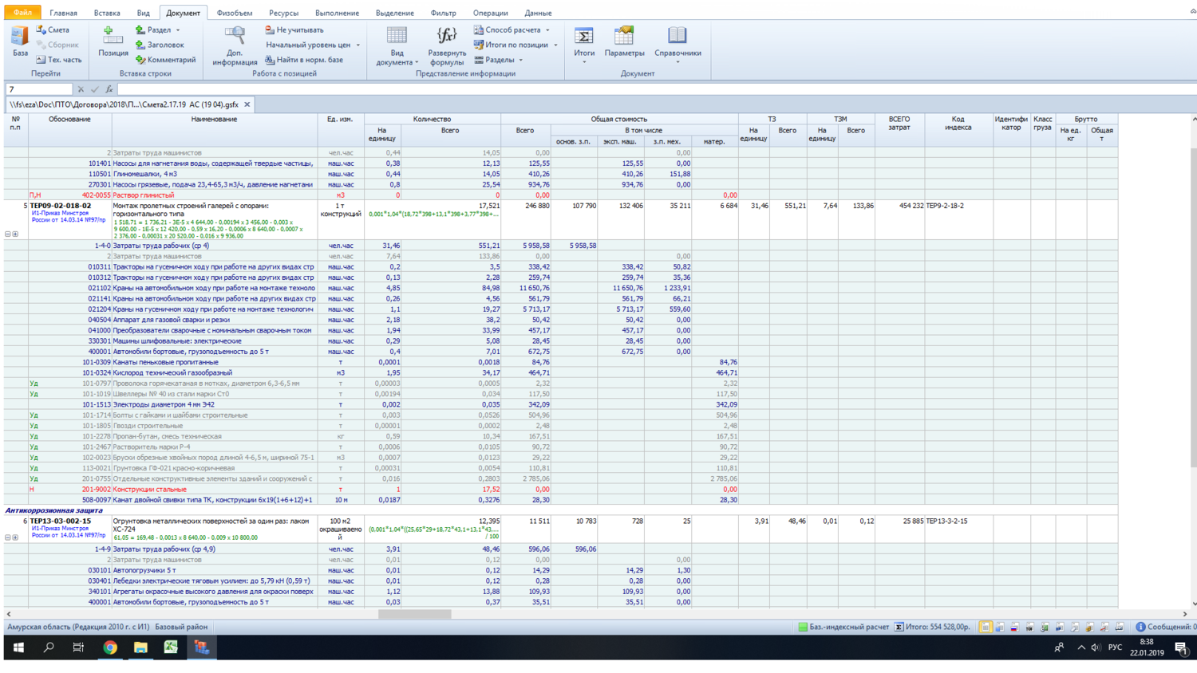Click the Доп. информация icon
Screen dimensions: 1197x673
point(235,45)
